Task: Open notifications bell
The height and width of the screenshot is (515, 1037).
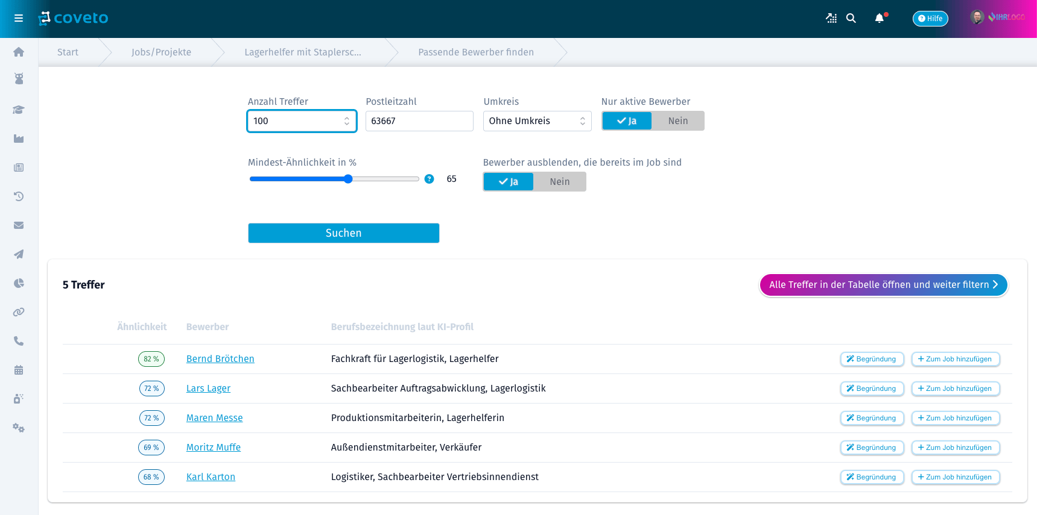Action: point(880,18)
